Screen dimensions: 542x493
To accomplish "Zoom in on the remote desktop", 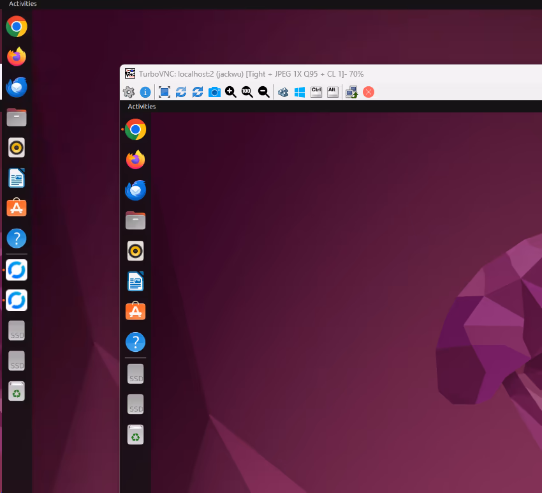I will click(230, 92).
